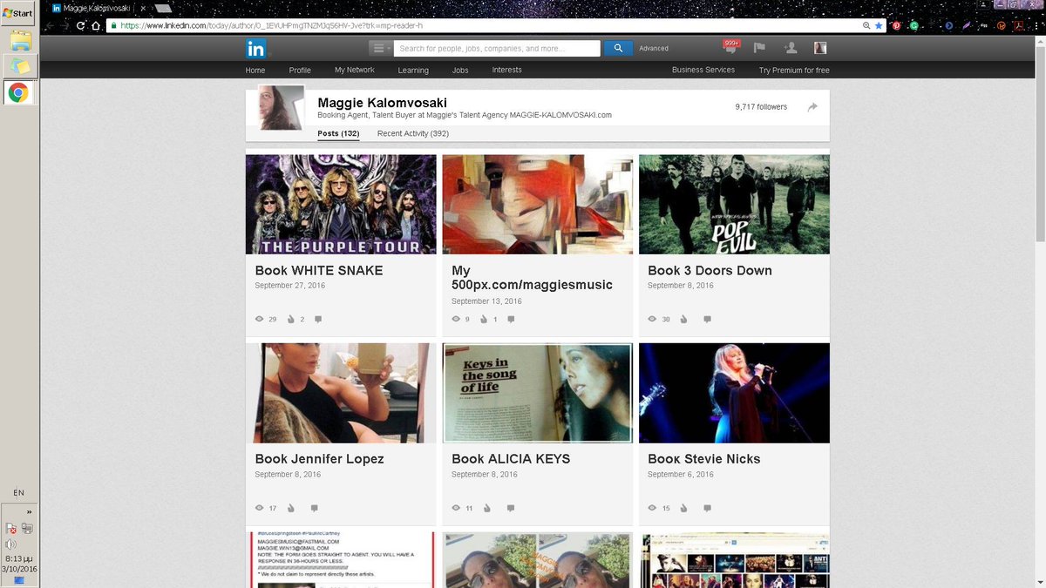Viewport: 1046px width, 588px height.
Task: Open Book WHITE SNAKE post image
Action: (341, 205)
